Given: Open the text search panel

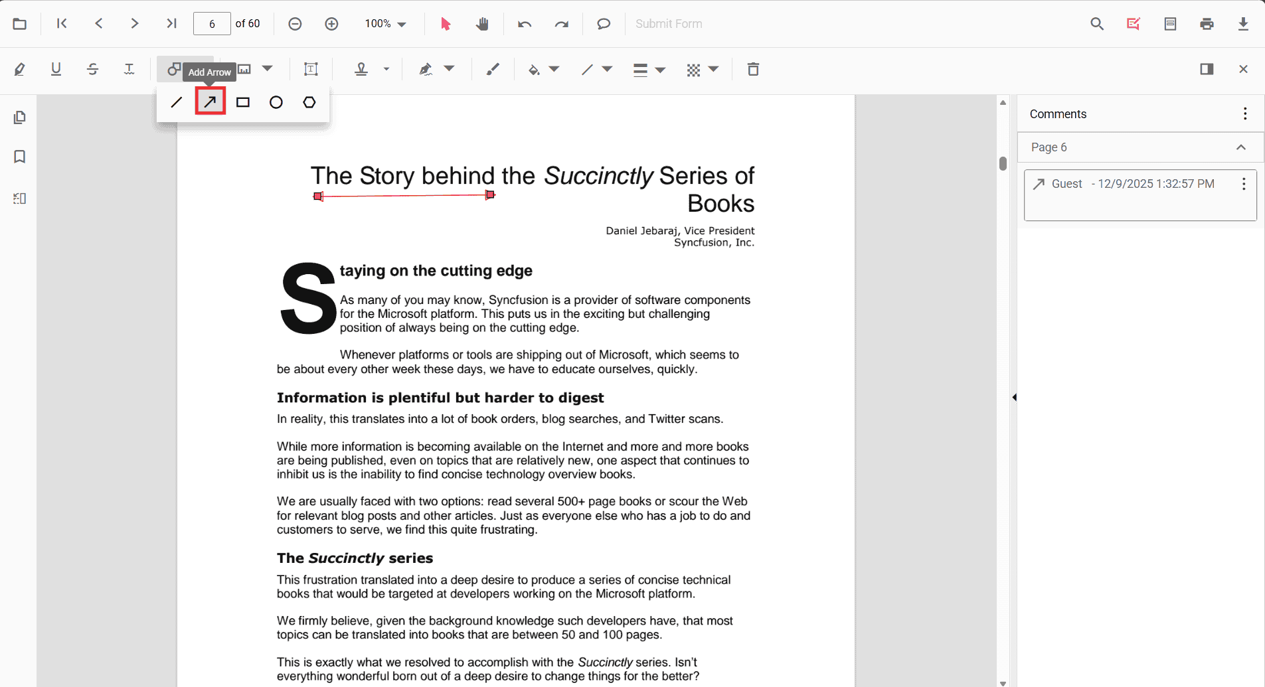Looking at the screenshot, I should (1097, 23).
